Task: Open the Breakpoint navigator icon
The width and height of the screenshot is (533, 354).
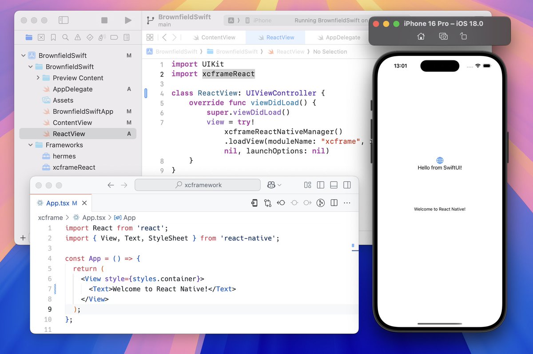Action: tap(114, 37)
